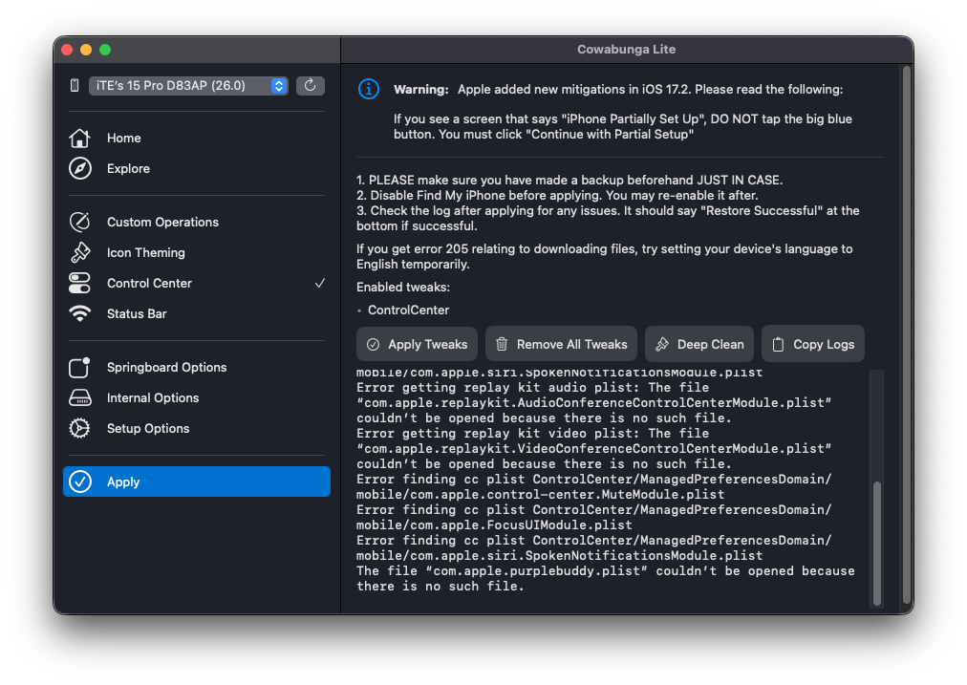Click the main pane's vertical scrollbar
The image size is (967, 685).
907,336
